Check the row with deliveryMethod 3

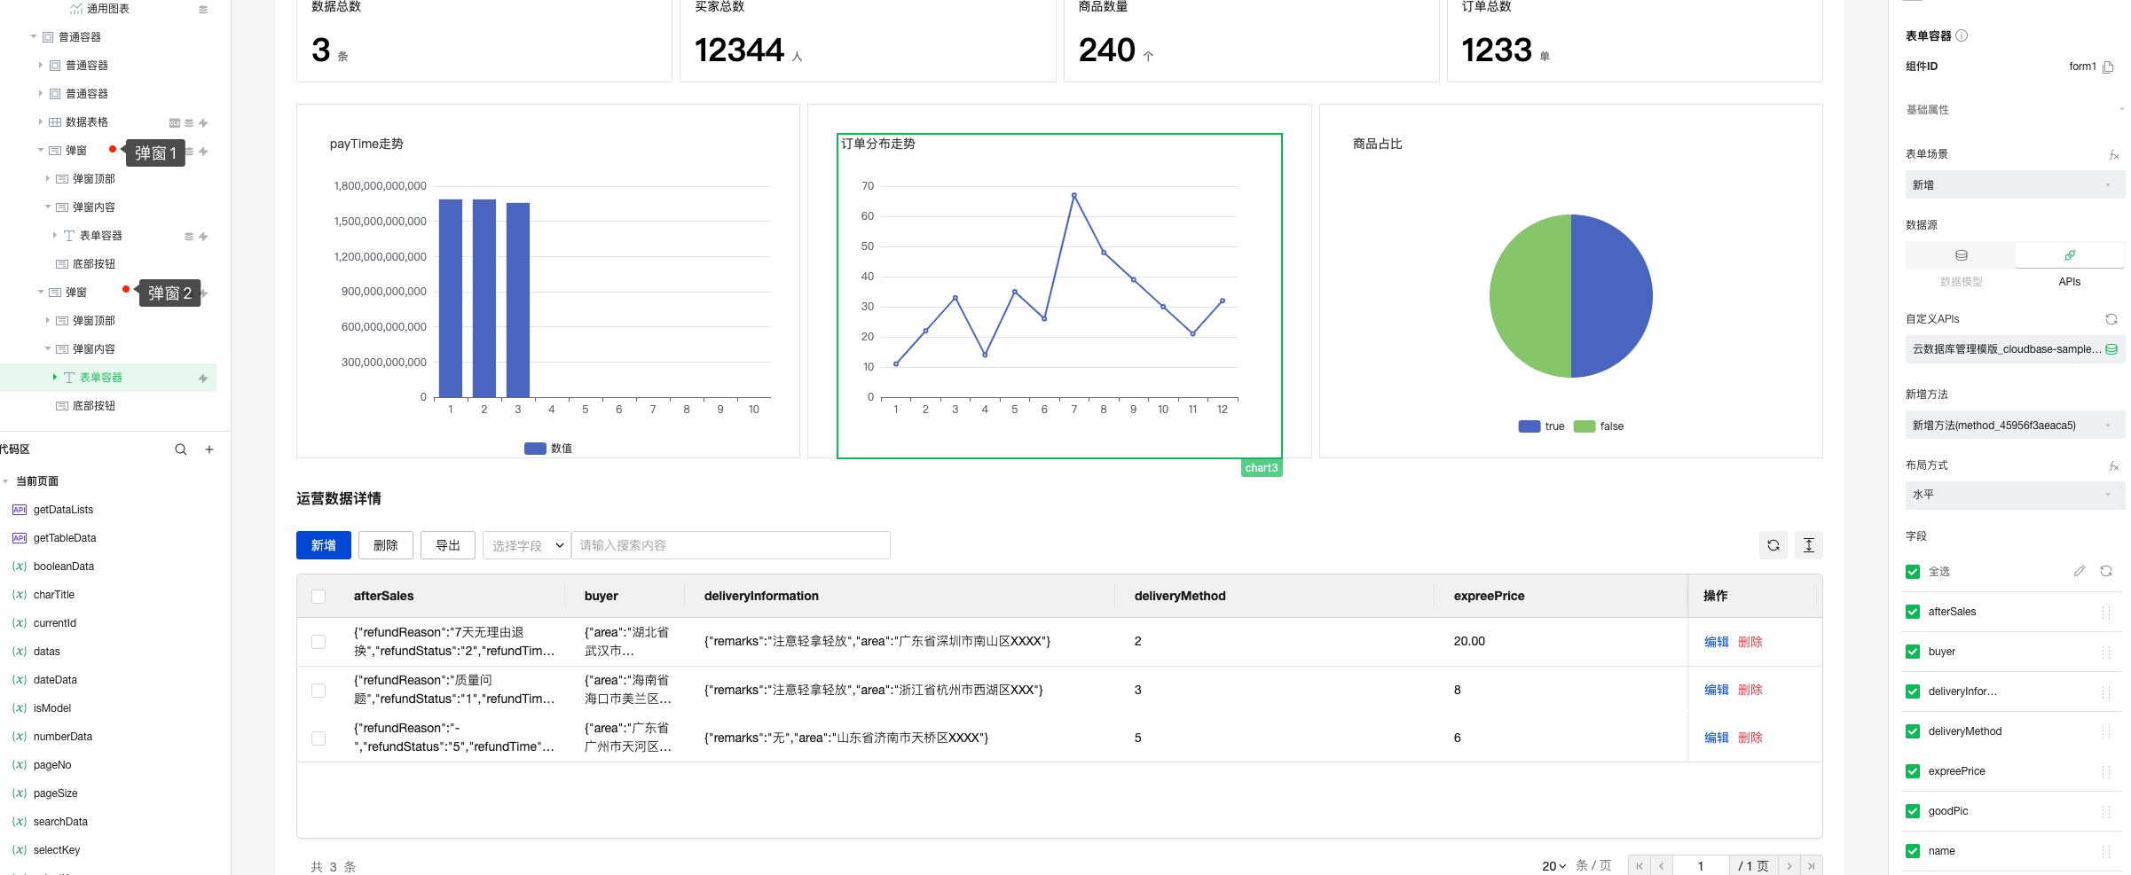click(x=318, y=691)
